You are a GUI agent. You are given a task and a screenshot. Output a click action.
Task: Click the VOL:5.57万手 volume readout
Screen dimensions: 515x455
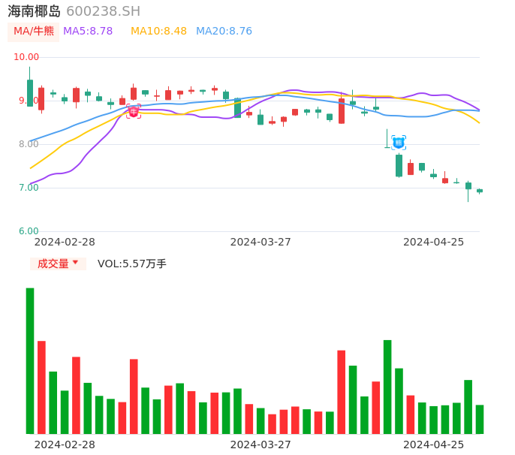pos(132,264)
